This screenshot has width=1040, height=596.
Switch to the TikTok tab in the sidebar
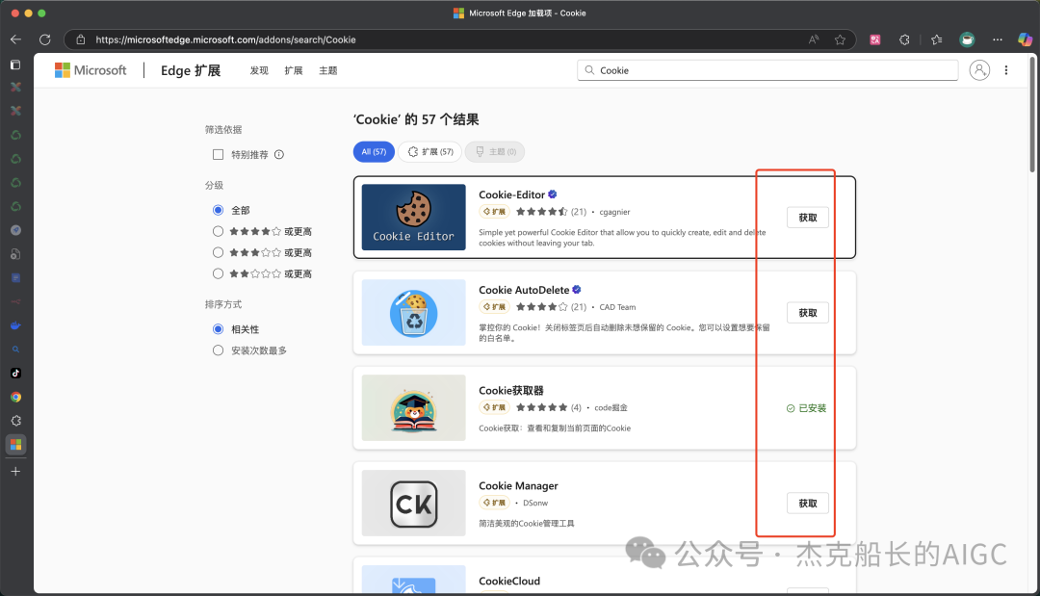16,374
